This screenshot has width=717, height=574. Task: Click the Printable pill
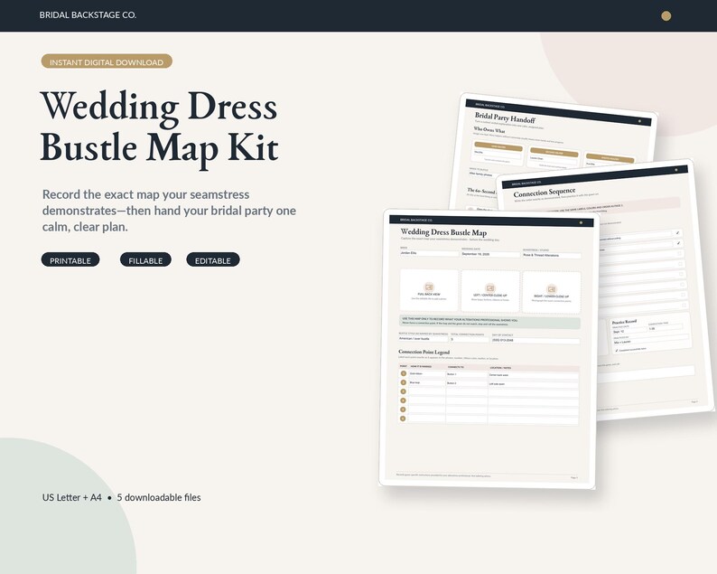(x=70, y=260)
